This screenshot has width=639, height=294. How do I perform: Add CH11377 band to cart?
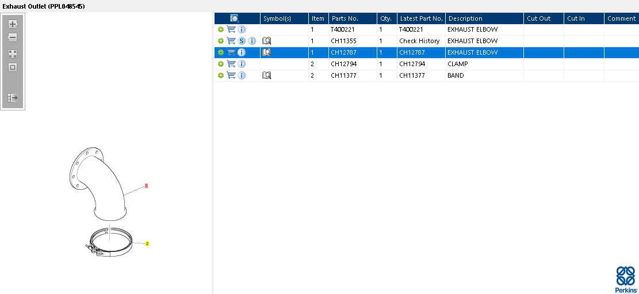[x=231, y=75]
